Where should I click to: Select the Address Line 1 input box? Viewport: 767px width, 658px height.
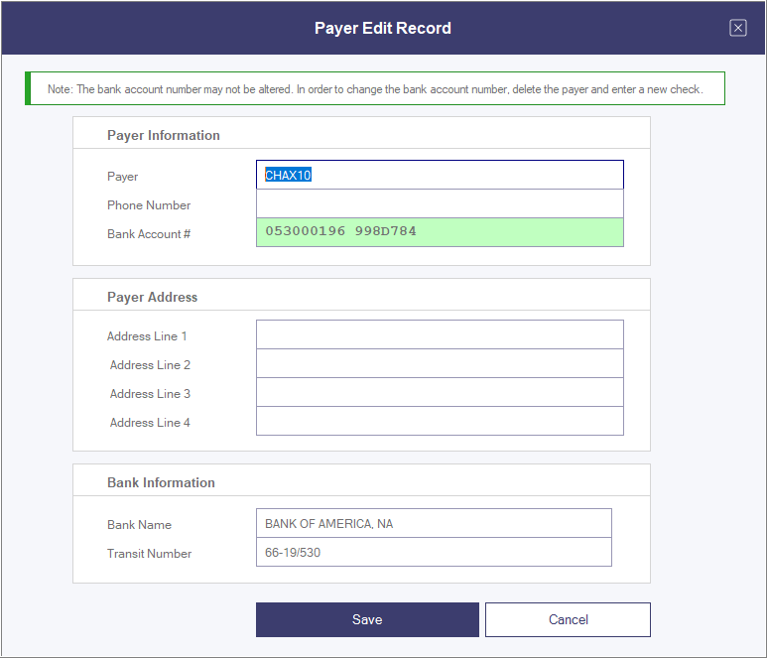439,334
